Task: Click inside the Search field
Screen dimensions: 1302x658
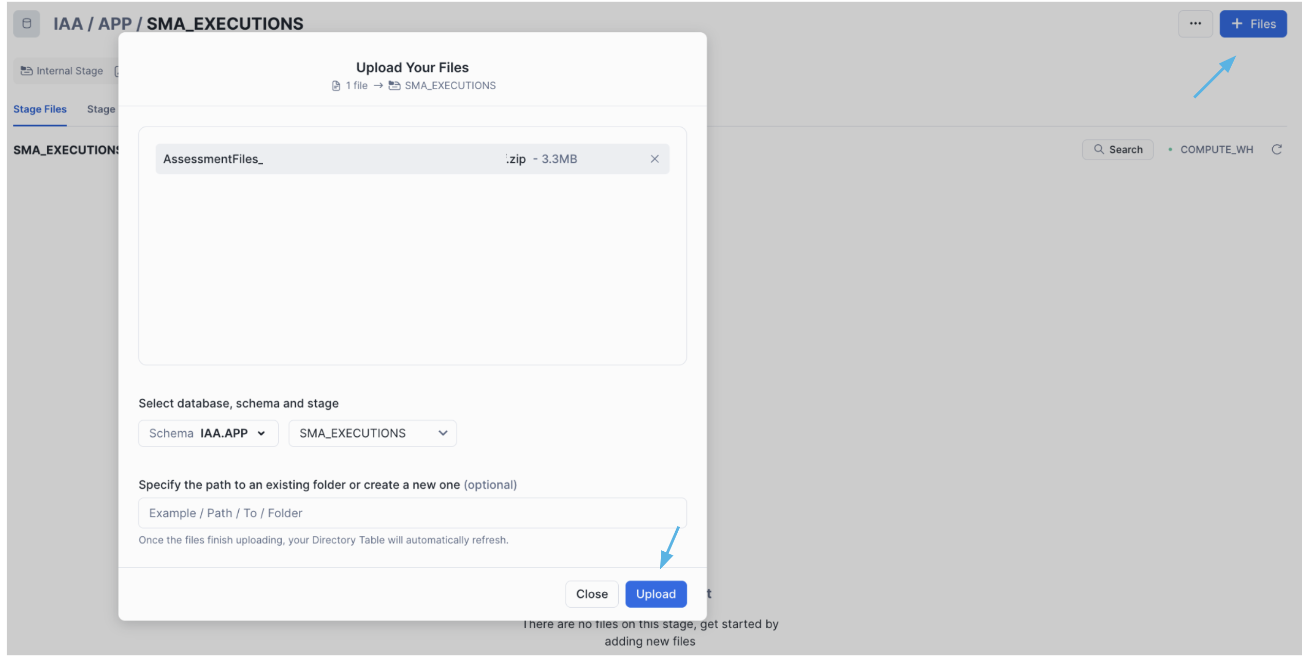Action: click(x=1124, y=149)
